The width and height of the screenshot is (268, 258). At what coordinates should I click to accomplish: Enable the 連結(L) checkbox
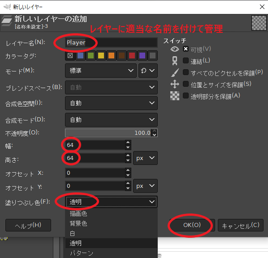click(x=186, y=61)
